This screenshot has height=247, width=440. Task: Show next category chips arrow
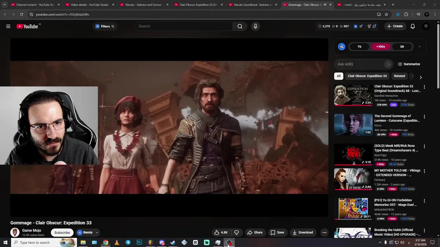pos(420,77)
